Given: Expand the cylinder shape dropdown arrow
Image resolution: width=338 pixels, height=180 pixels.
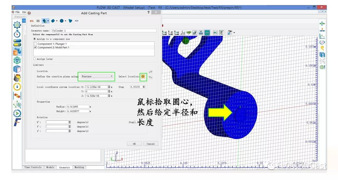Looking at the screenshot, I should pos(48,21).
